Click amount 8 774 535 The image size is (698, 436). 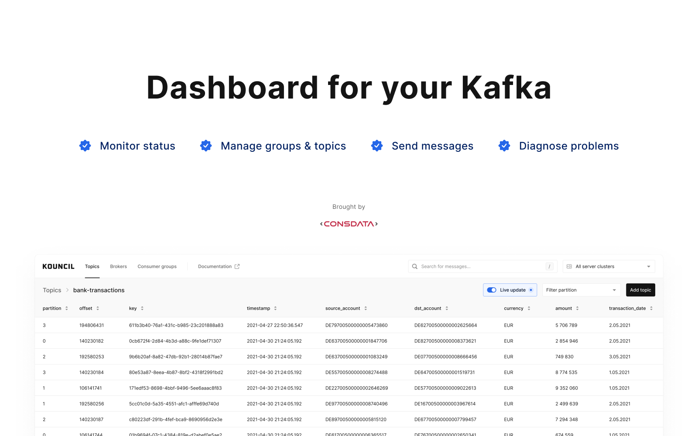point(566,372)
